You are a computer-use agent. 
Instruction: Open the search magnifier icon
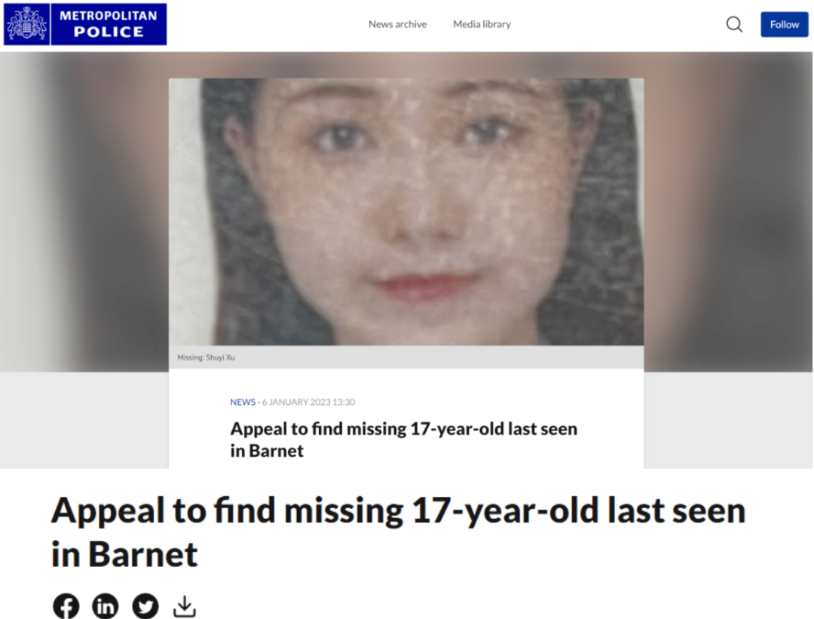tap(734, 24)
